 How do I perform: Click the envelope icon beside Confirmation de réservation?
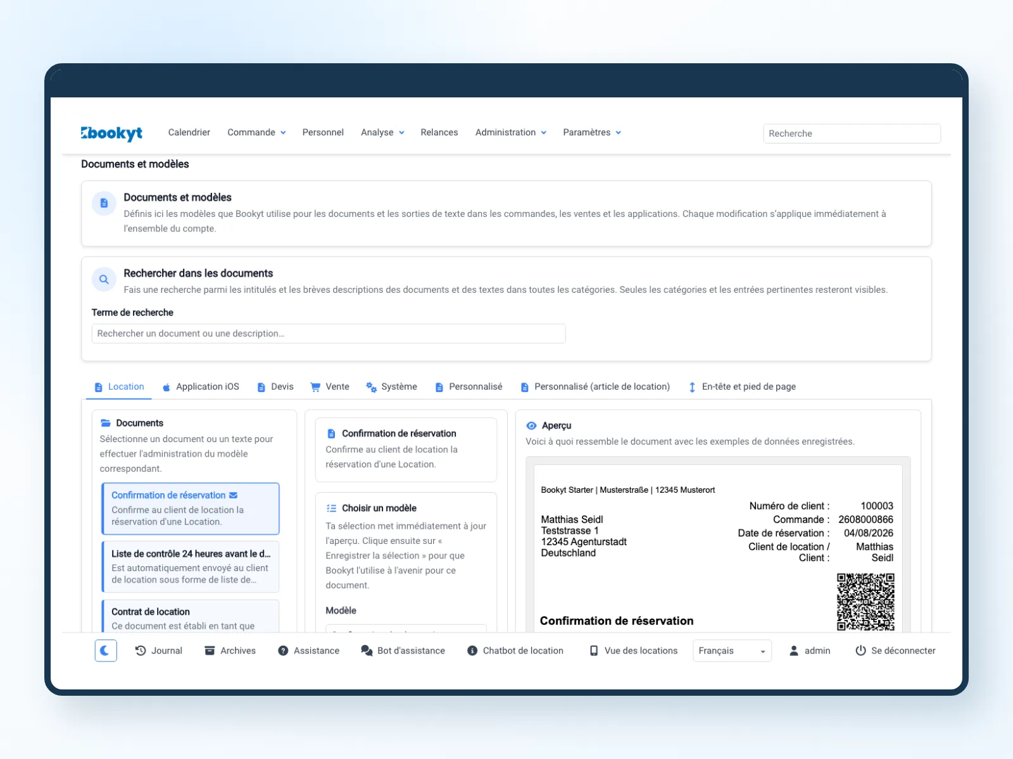[233, 495]
